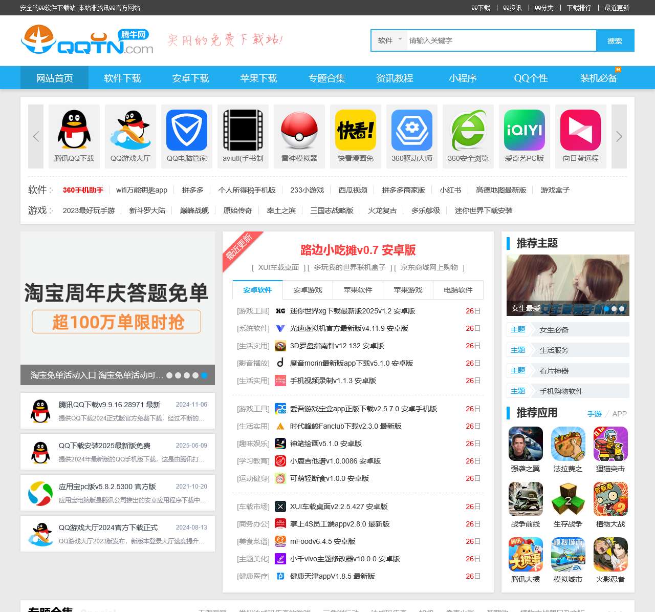This screenshot has width=655, height=612.
Task: Select the first Taobao banner slide dot
Action: pos(170,375)
